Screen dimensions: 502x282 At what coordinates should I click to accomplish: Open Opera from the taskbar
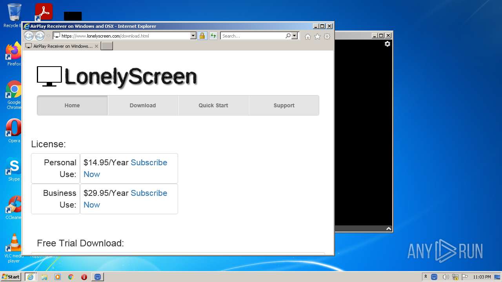coord(84,277)
